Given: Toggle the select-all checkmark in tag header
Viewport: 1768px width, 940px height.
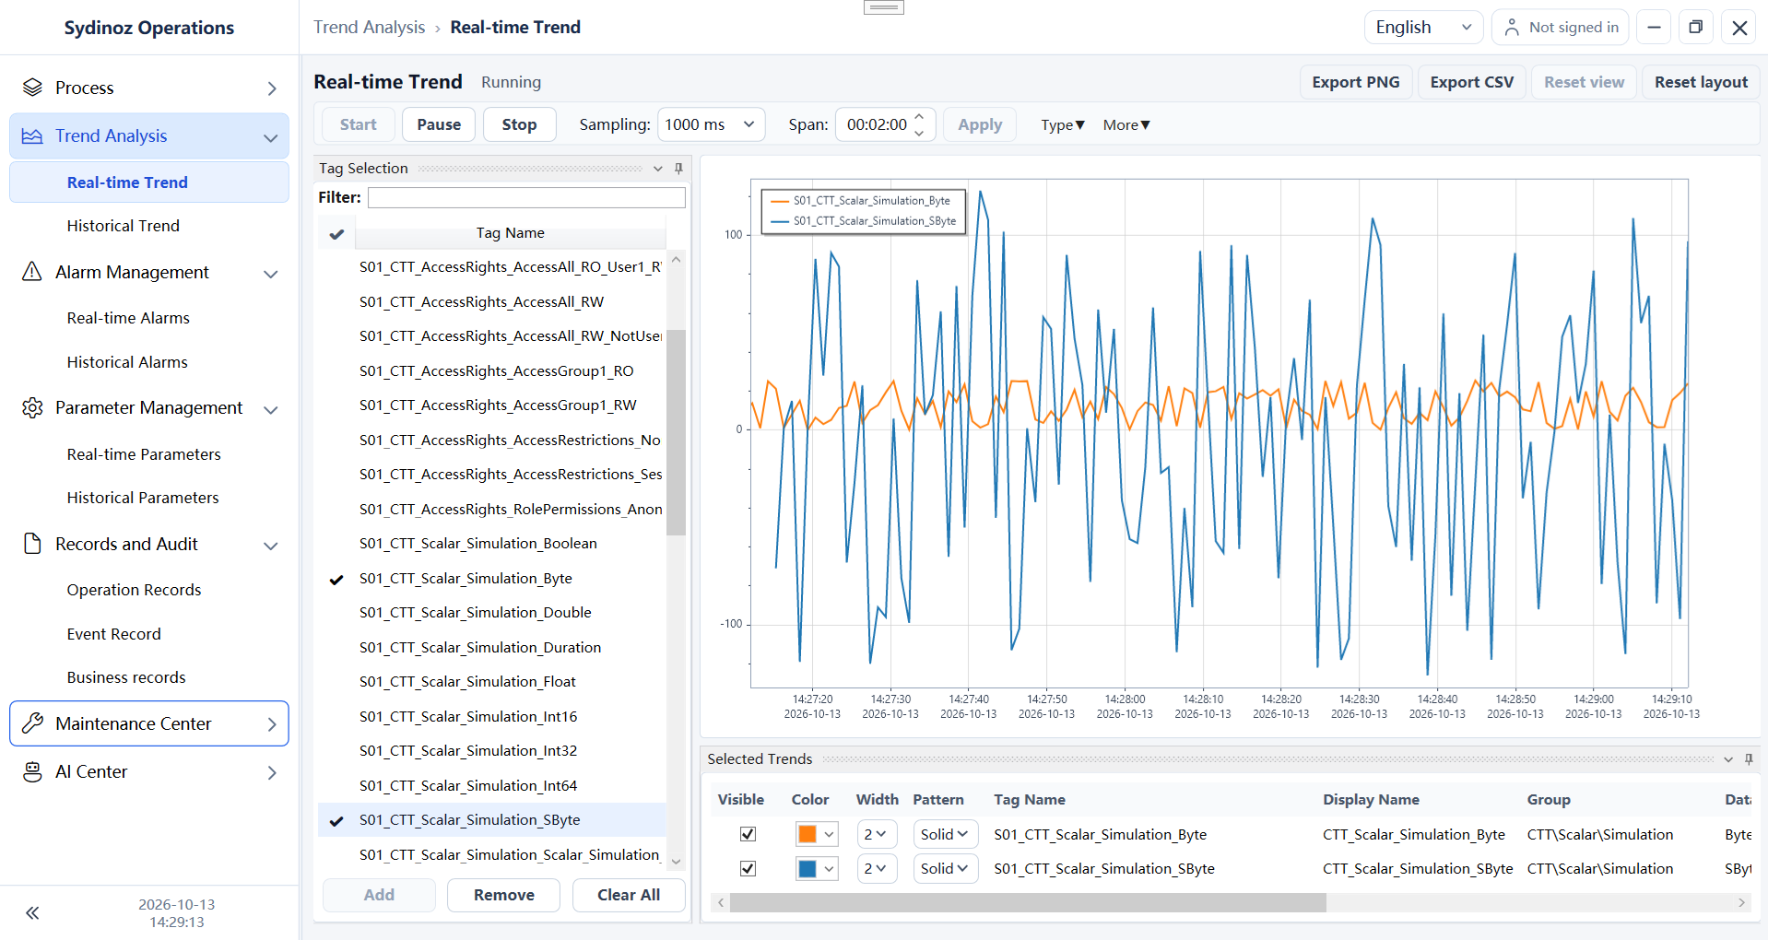Looking at the screenshot, I should click(336, 234).
